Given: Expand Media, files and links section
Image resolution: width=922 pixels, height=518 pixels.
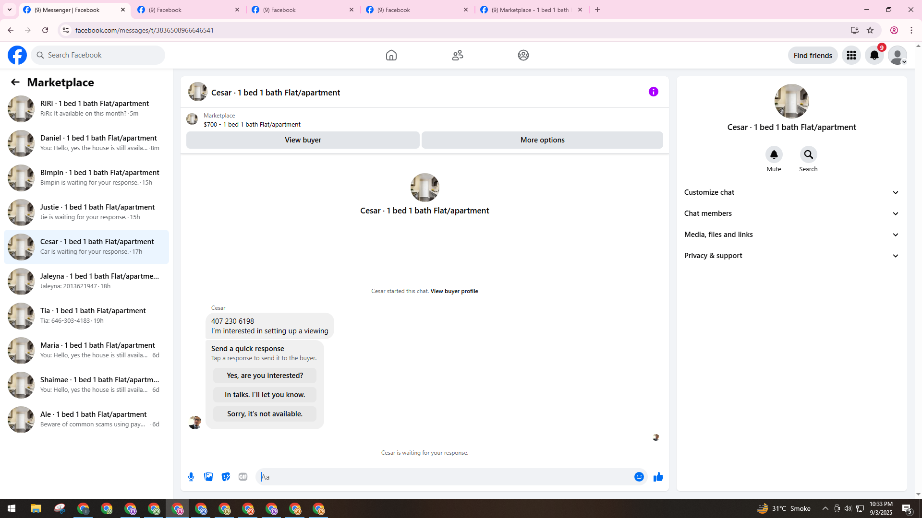Looking at the screenshot, I should (x=792, y=235).
